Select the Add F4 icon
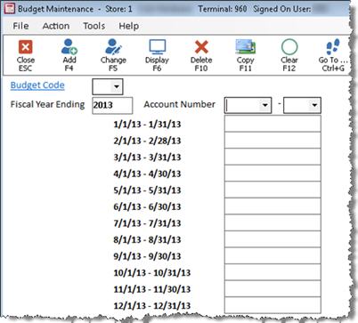This screenshot has height=323, width=358. click(x=69, y=46)
